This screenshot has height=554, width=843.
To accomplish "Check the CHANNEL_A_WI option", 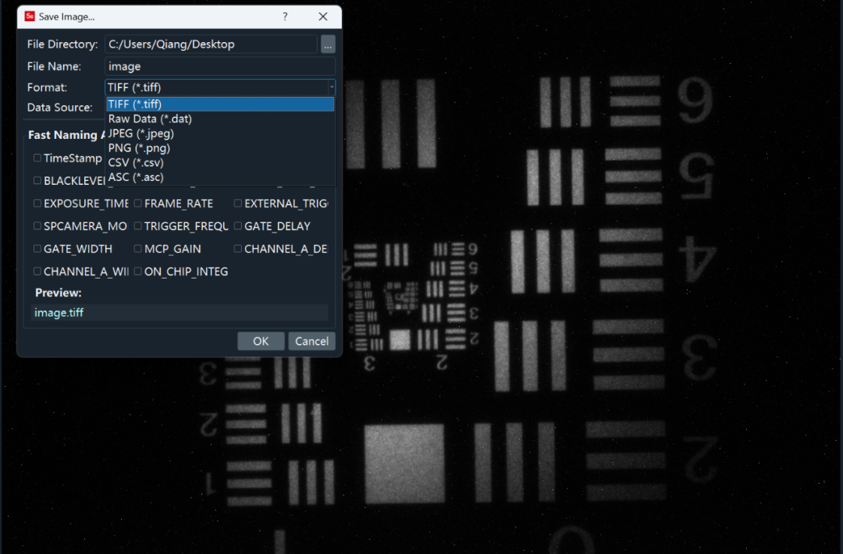I will 37,272.
